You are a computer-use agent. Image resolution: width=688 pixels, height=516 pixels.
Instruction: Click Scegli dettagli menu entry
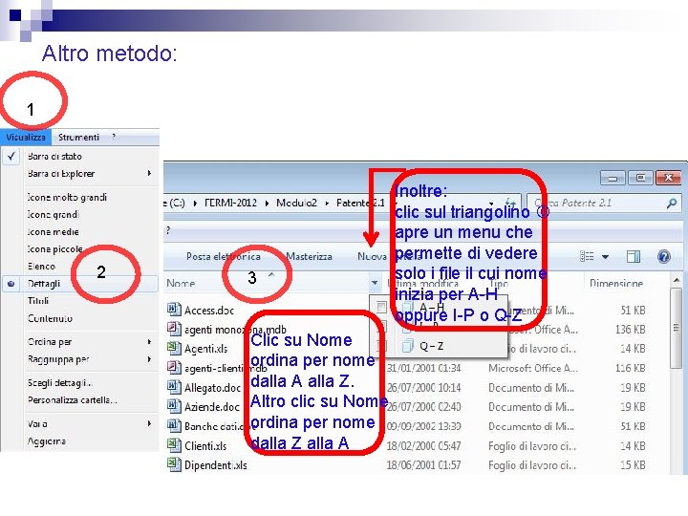pos(59,383)
